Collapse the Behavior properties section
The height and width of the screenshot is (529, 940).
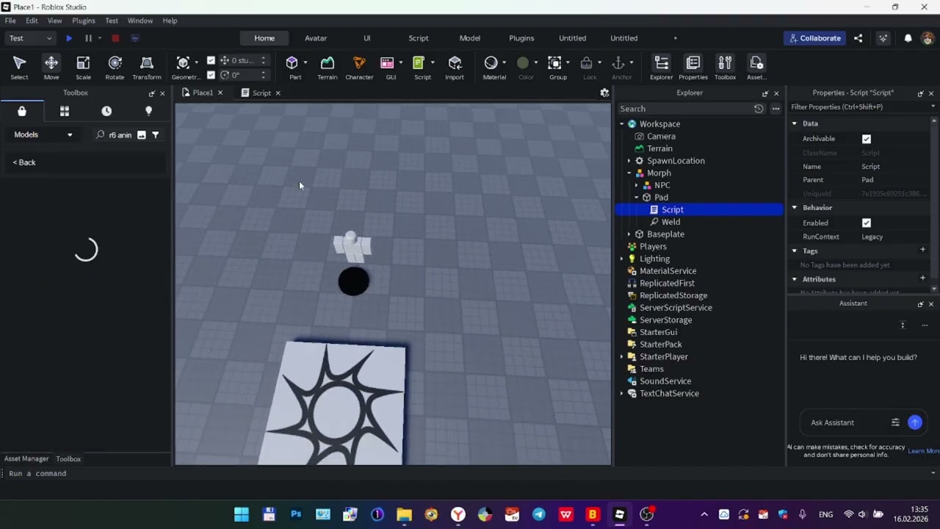[x=795, y=208]
